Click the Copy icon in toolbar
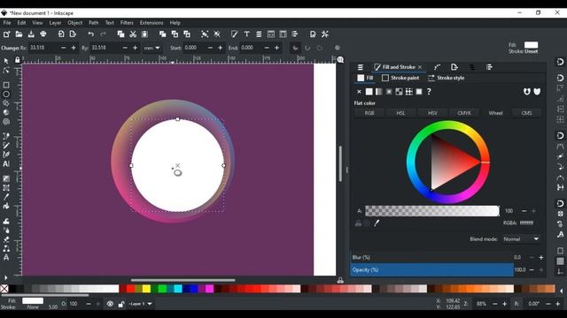 (x=120, y=34)
